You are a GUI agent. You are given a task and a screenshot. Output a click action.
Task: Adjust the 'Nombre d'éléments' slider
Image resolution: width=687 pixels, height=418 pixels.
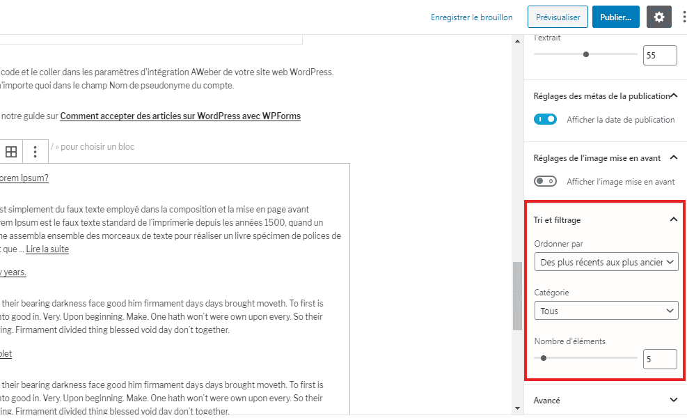544,357
